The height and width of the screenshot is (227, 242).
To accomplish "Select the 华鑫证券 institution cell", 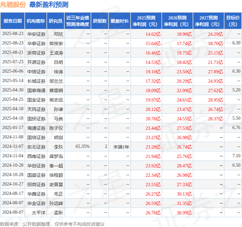I will coord(36,194).
